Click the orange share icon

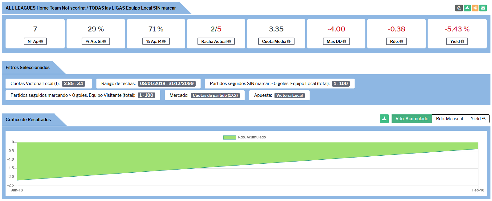pyautogui.click(x=475, y=8)
